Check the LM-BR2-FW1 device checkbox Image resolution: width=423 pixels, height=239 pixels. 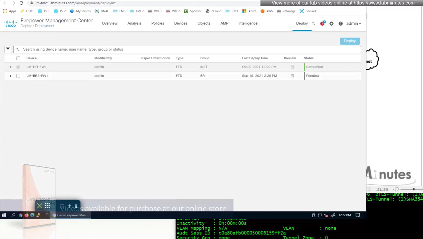18,76
